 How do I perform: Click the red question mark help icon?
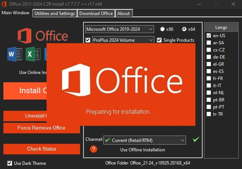click(94, 149)
